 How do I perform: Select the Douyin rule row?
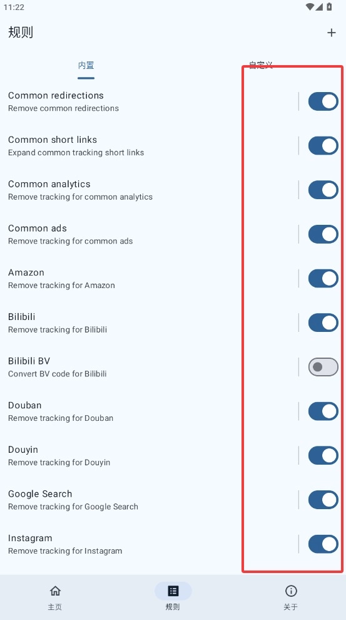click(150, 455)
